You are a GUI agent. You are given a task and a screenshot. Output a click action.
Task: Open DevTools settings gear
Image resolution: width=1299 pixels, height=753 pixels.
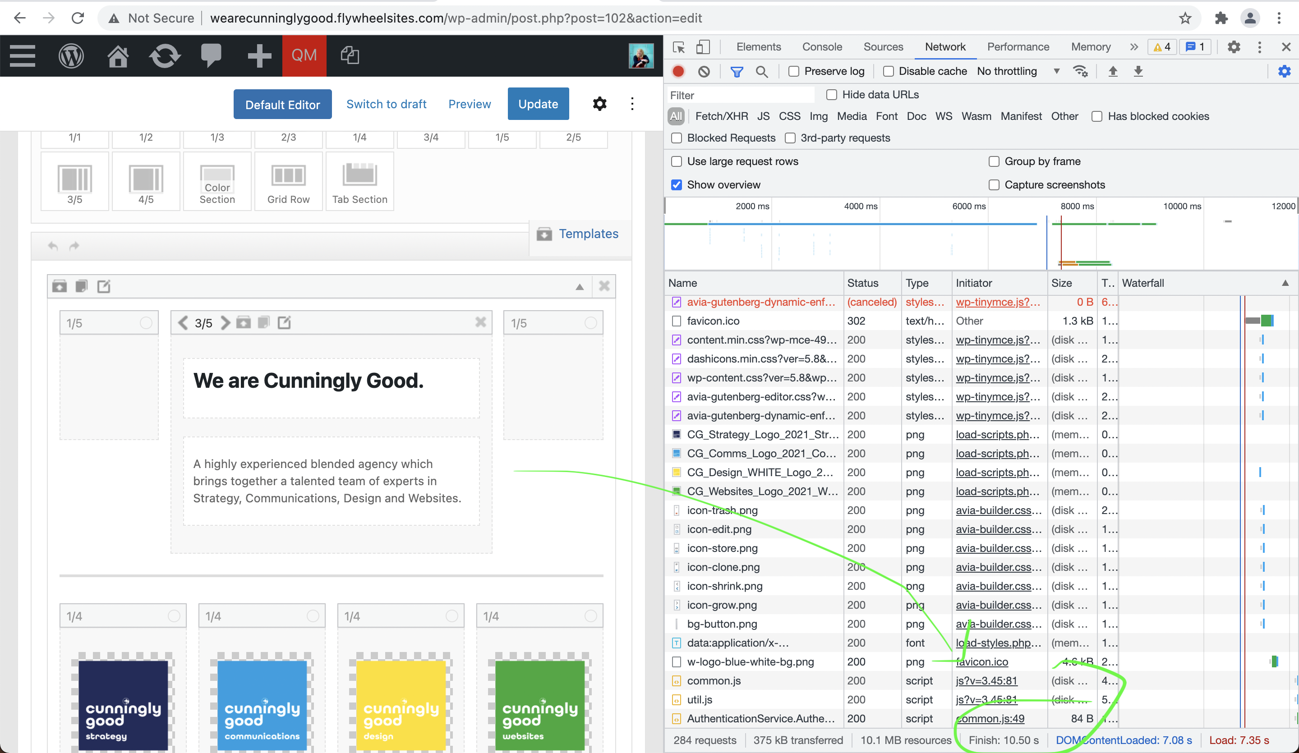click(x=1234, y=47)
